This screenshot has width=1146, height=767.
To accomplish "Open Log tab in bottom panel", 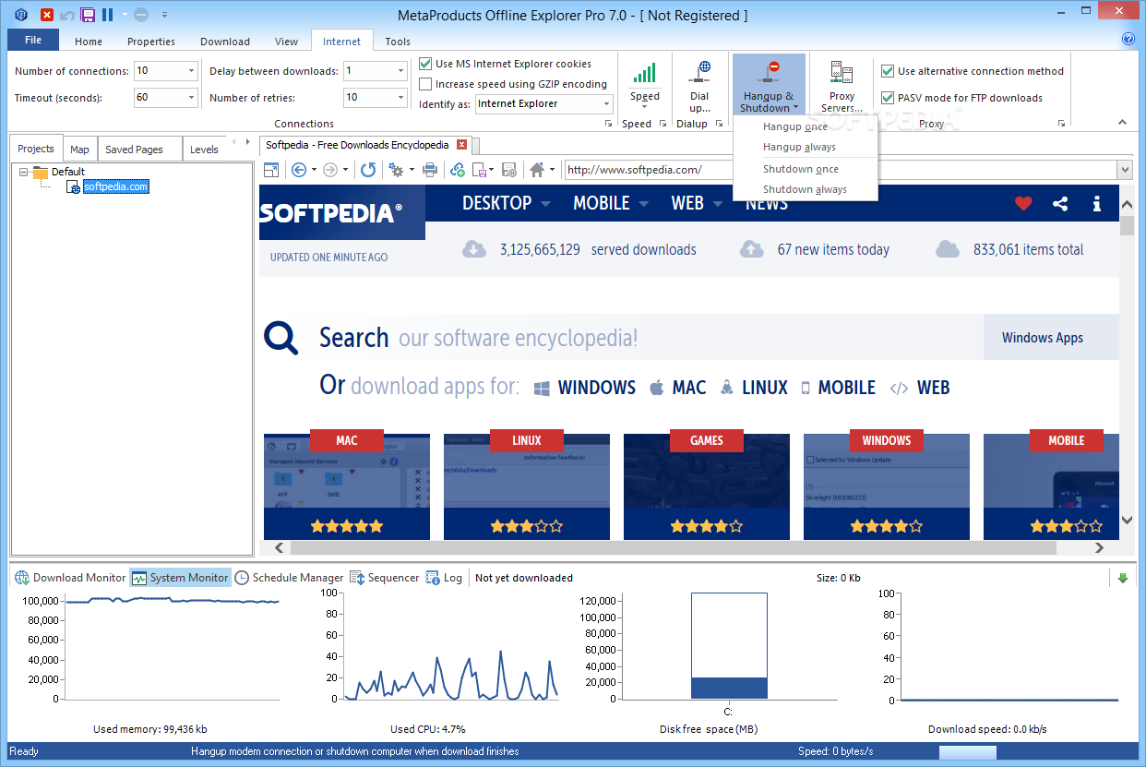I will point(444,578).
